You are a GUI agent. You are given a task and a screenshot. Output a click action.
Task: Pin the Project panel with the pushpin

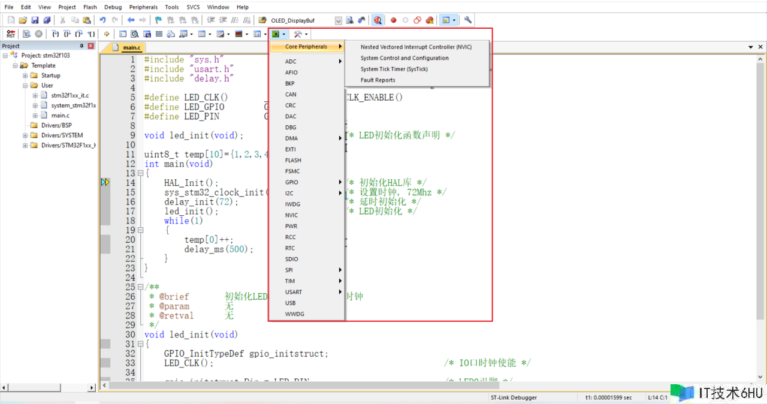82,46
